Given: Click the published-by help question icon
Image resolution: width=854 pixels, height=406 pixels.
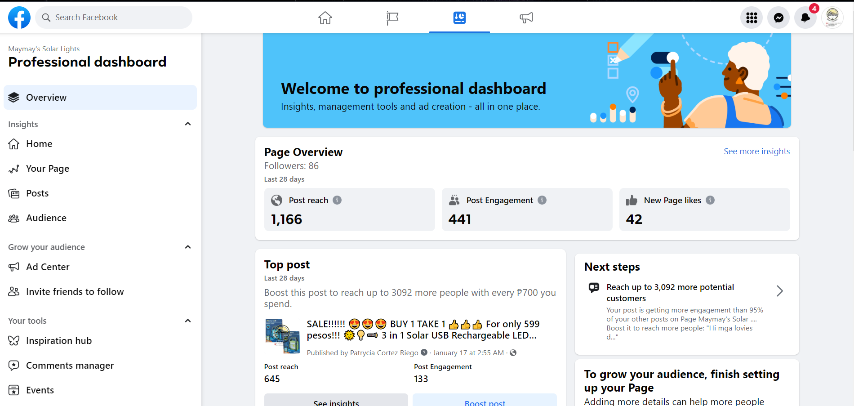Looking at the screenshot, I should click(x=424, y=352).
